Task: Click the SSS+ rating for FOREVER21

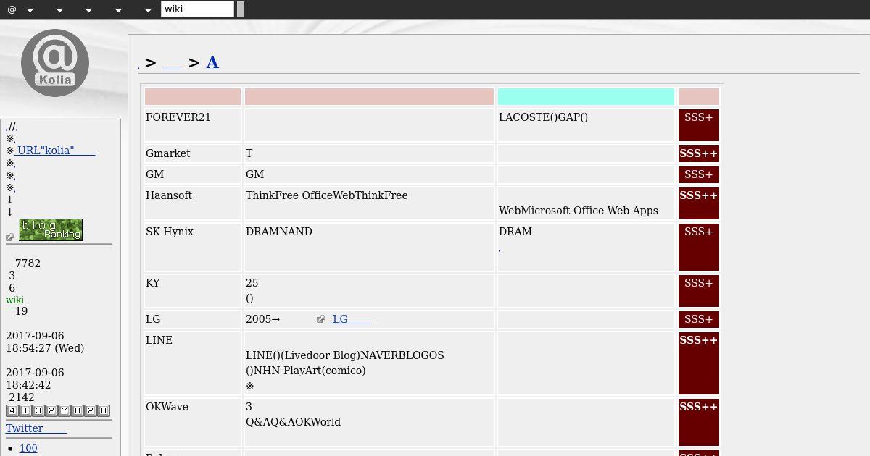Action: tap(699, 124)
